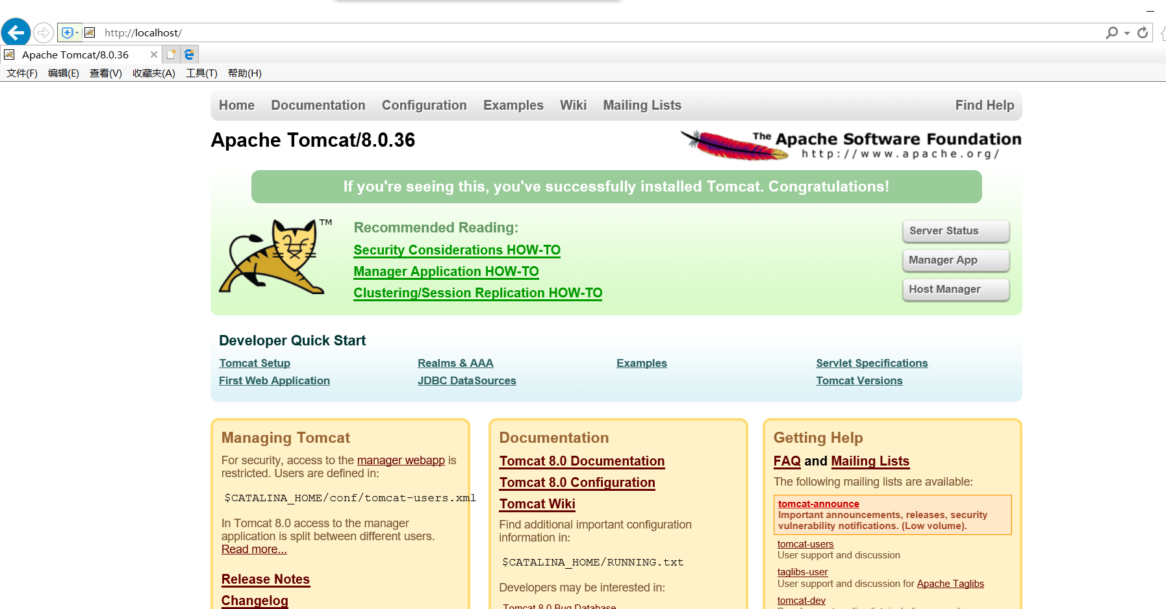Image resolution: width=1166 pixels, height=609 pixels.
Task: Open the Manager Application HOW-TO link
Action: pyautogui.click(x=446, y=271)
